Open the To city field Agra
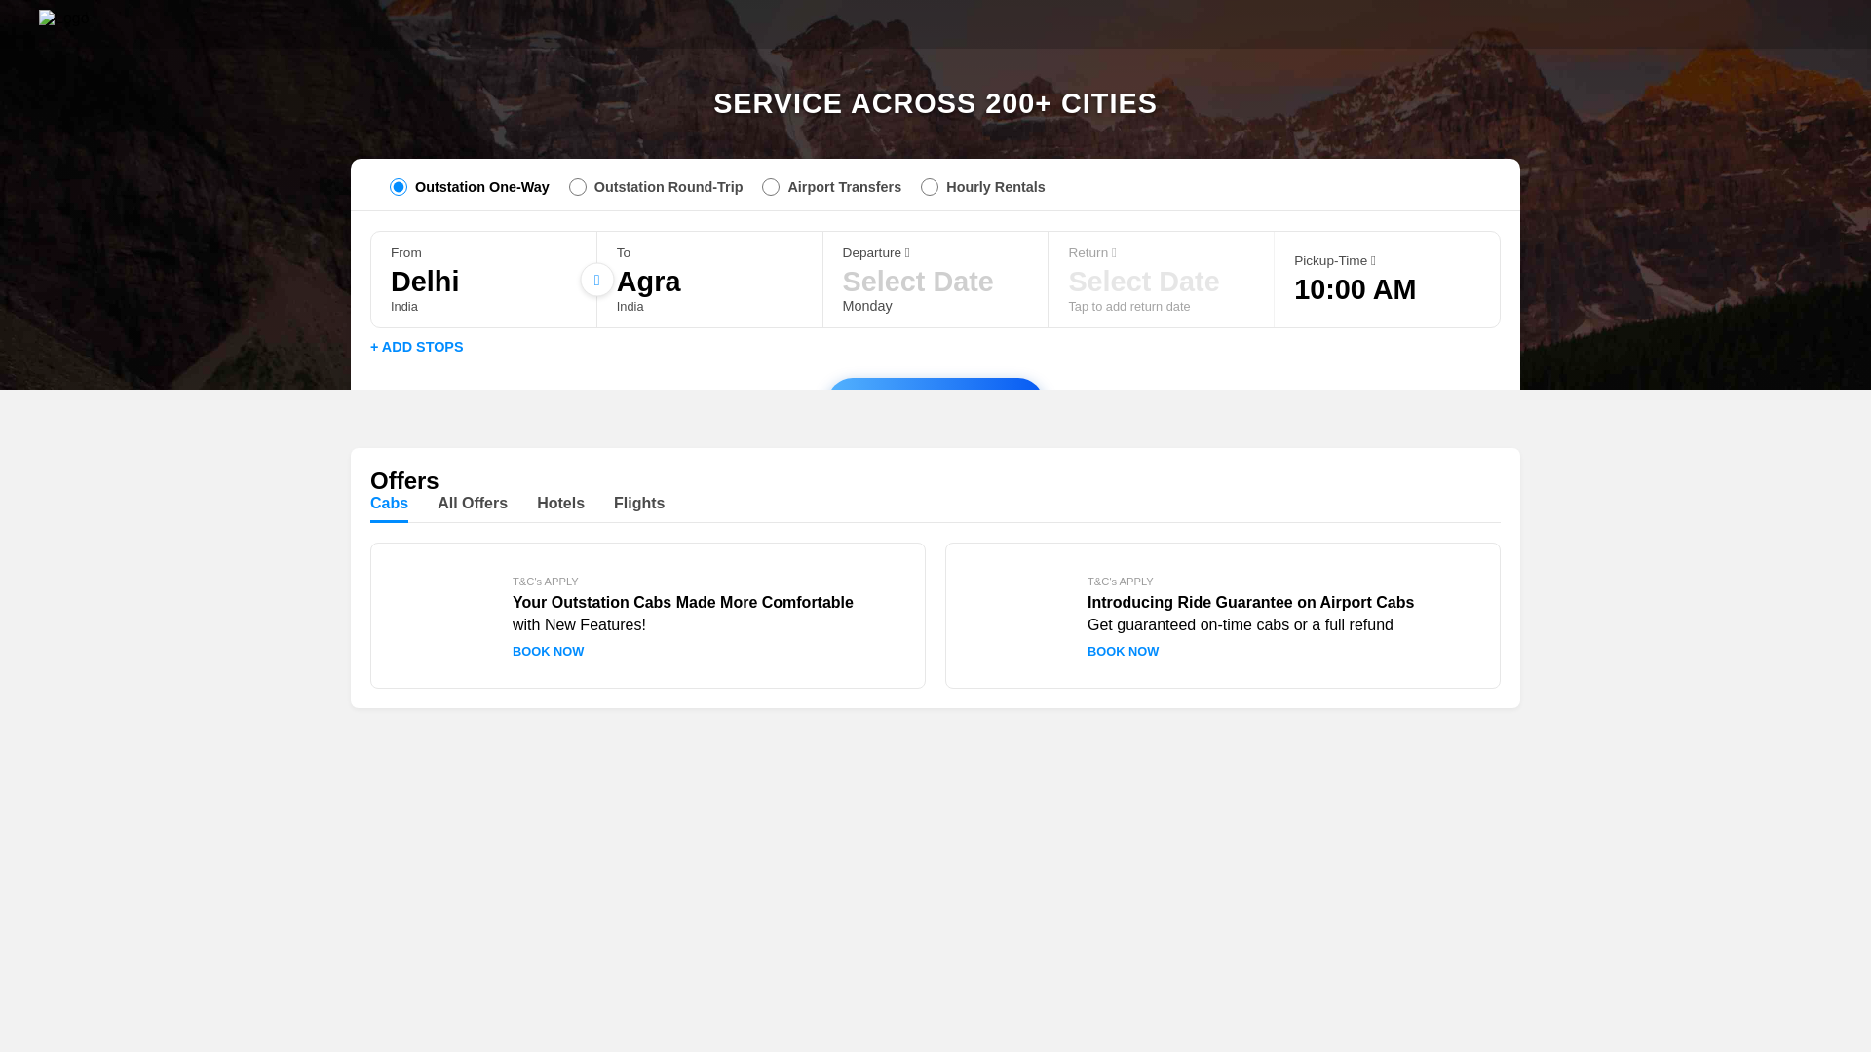Viewport: 1871px width, 1052px height. (x=709, y=280)
